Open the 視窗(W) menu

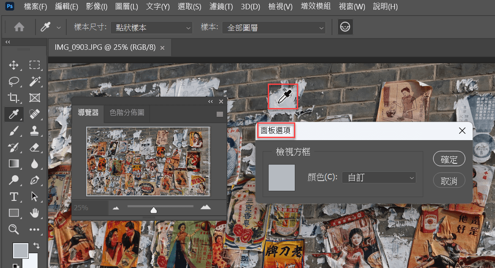point(352,6)
